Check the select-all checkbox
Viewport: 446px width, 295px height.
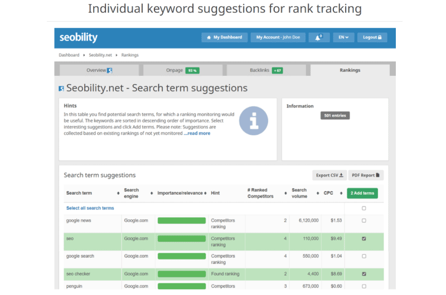pos(364,208)
